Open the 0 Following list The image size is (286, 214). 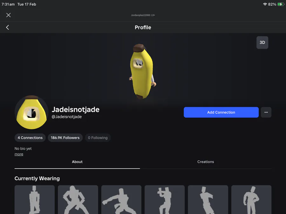click(98, 138)
